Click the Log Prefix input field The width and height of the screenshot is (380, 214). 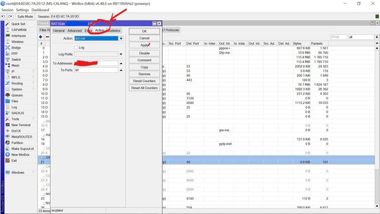pos(96,54)
